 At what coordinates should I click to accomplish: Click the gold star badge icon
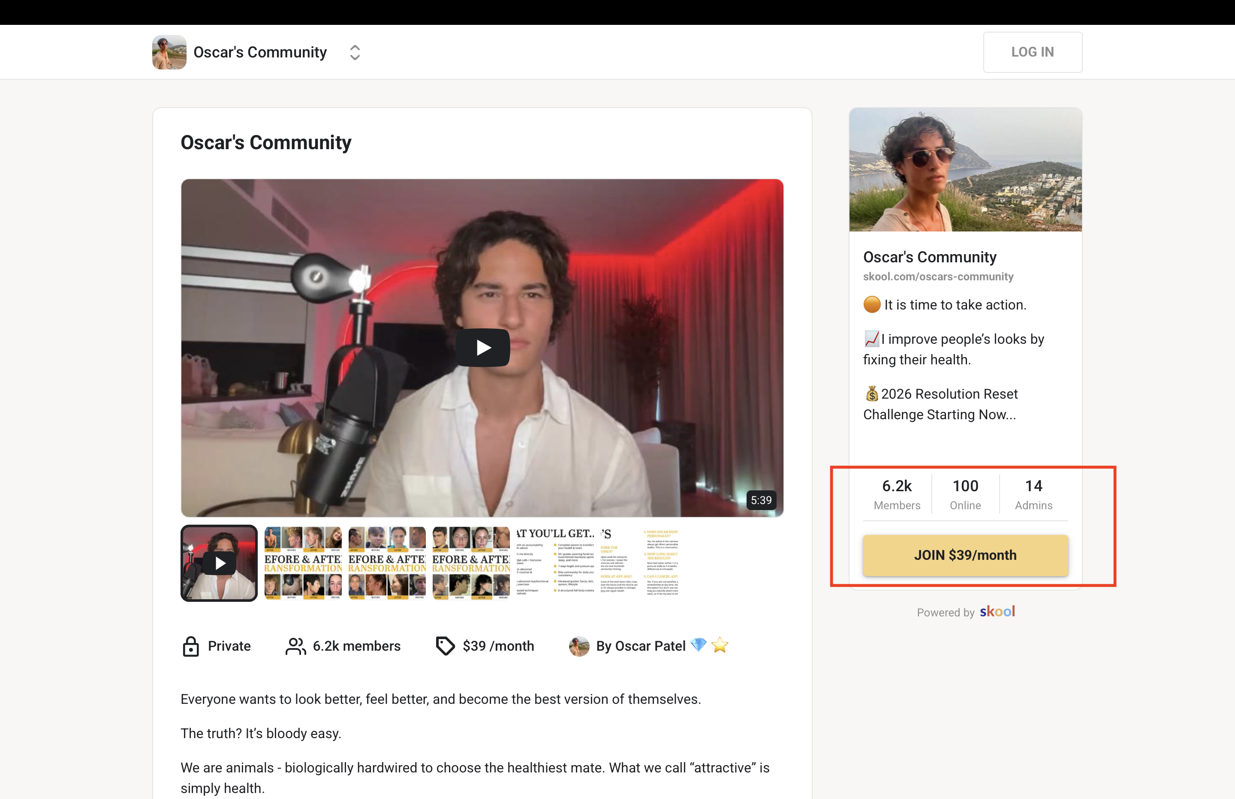(720, 646)
